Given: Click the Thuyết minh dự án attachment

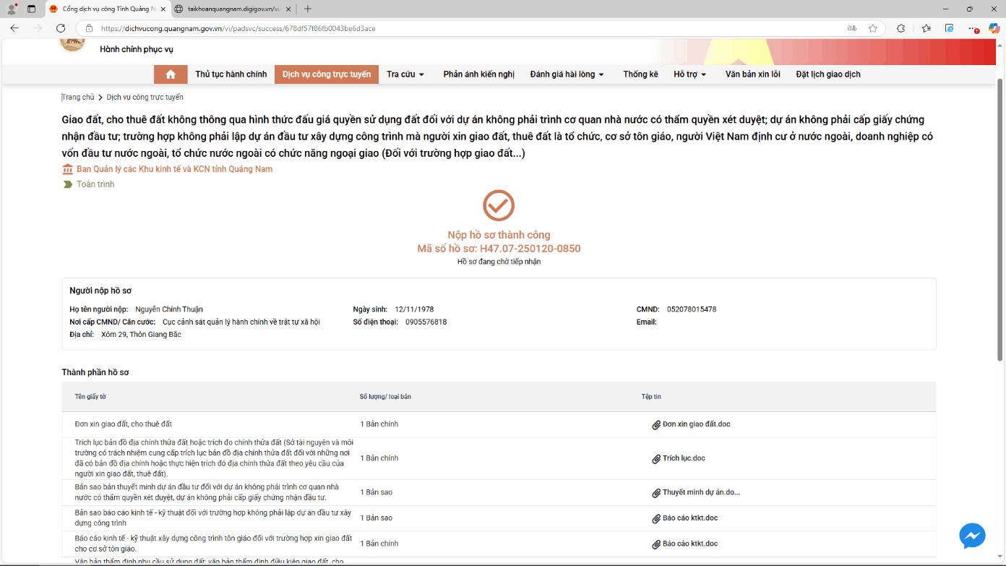Looking at the screenshot, I should (700, 492).
